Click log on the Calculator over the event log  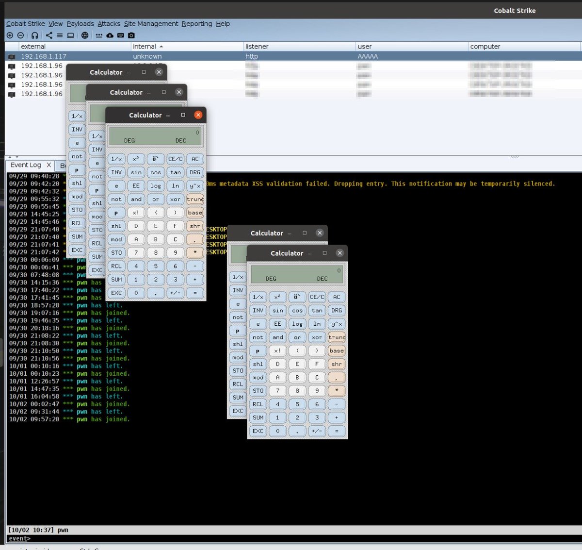297,324
